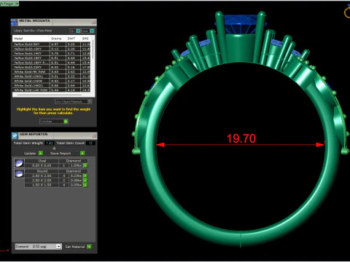
Task: Toggle the User indicator in Metal Weights
Action: [x=92, y=31]
